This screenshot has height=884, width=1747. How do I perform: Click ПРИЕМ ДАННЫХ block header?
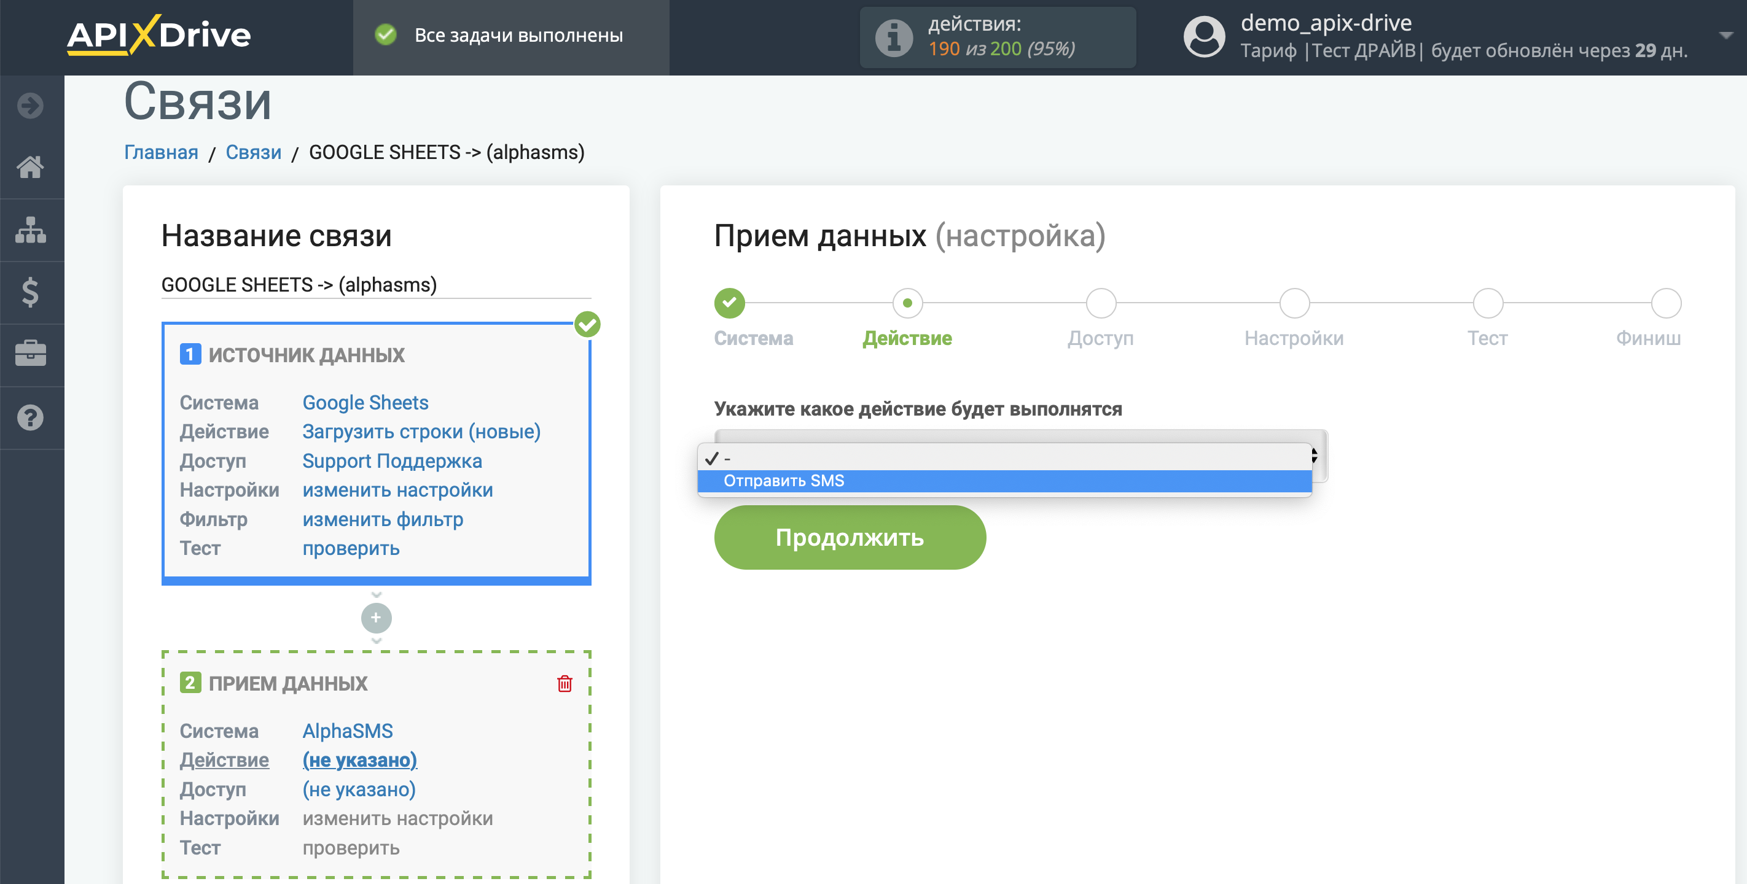(x=287, y=683)
